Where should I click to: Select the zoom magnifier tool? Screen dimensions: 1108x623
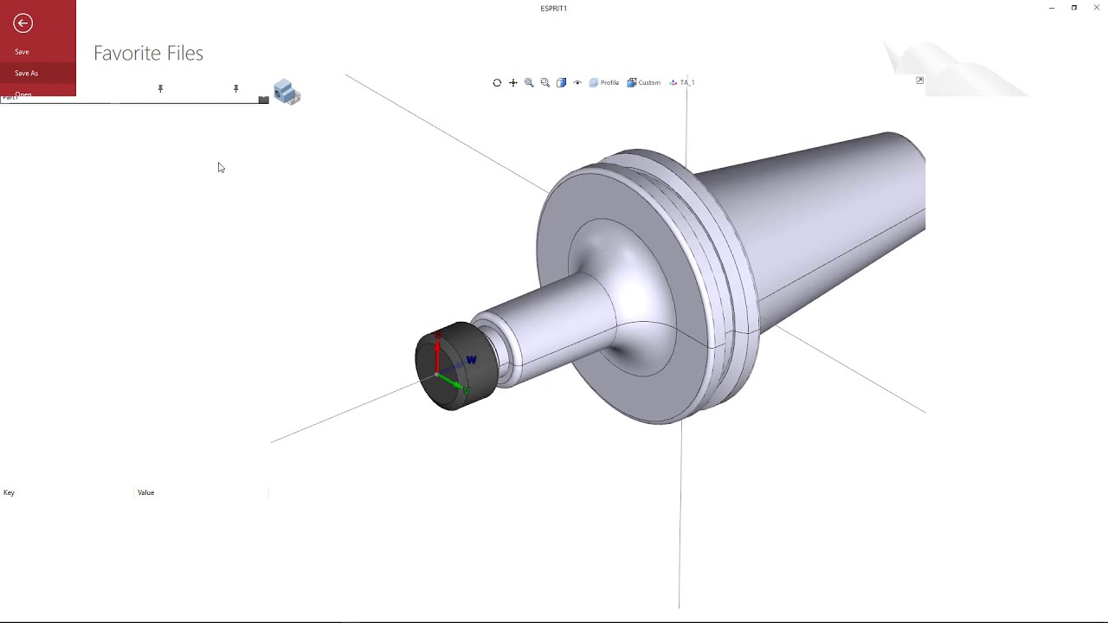[x=529, y=83]
